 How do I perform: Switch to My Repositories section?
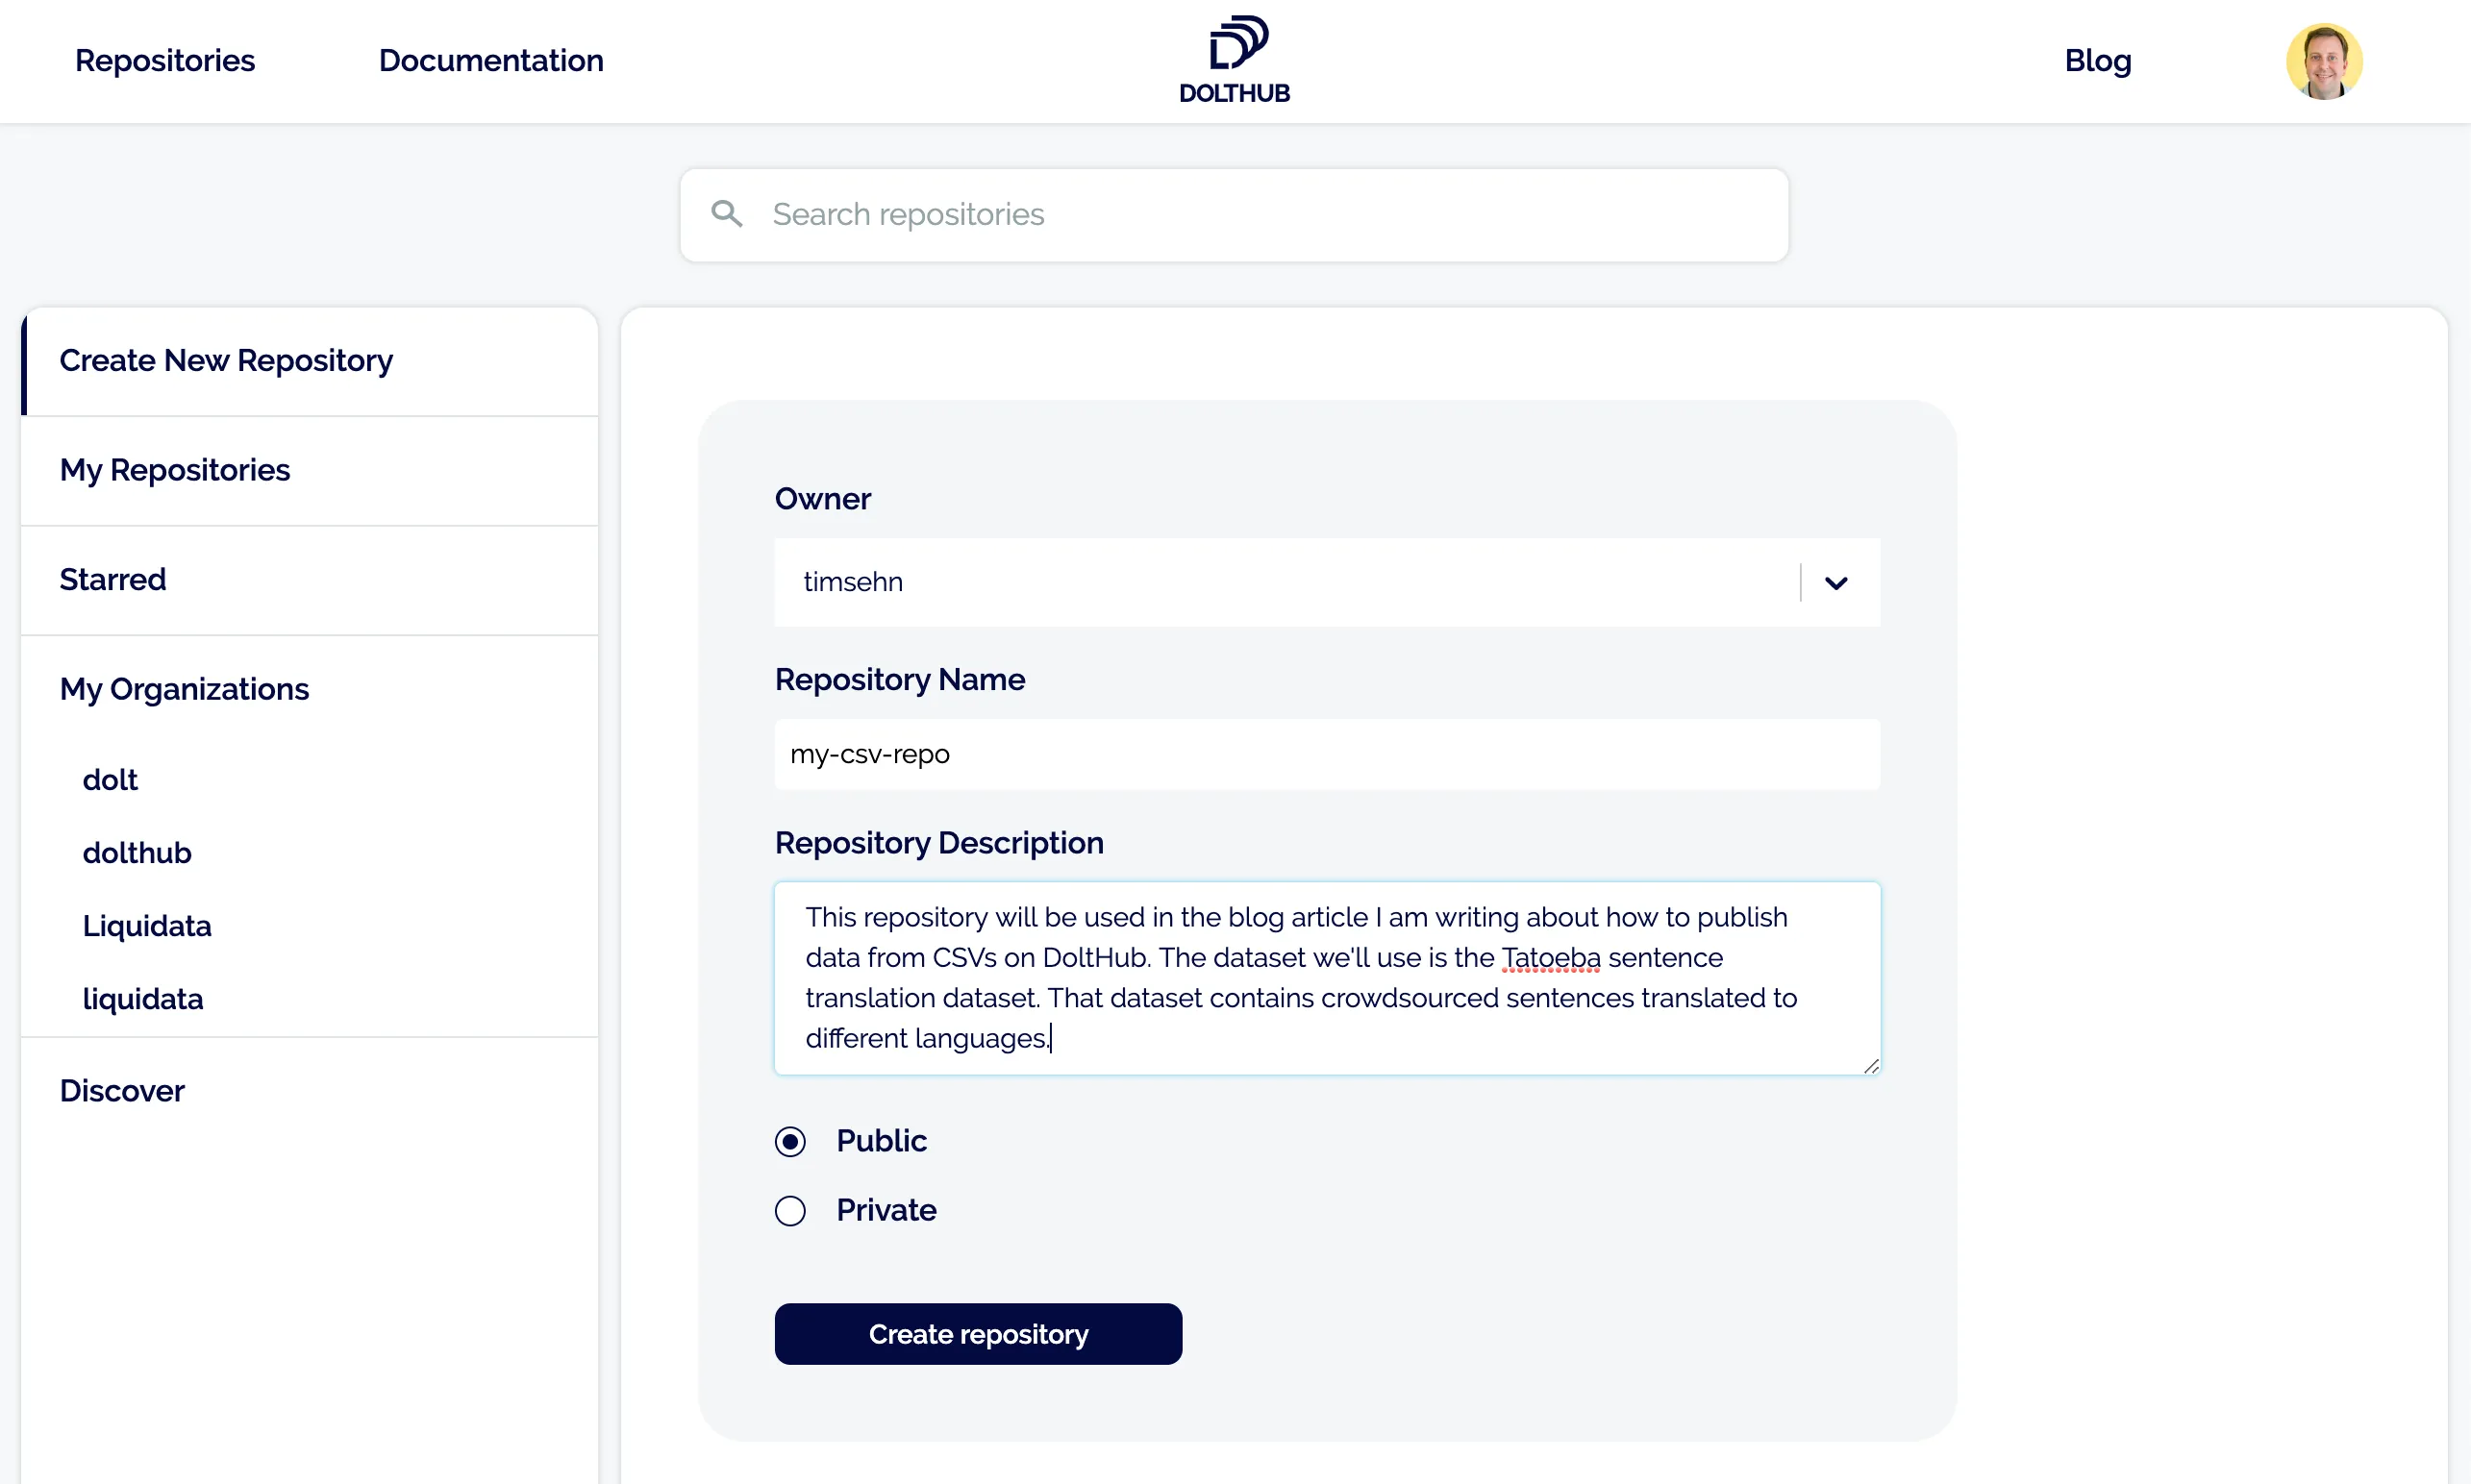coord(175,470)
